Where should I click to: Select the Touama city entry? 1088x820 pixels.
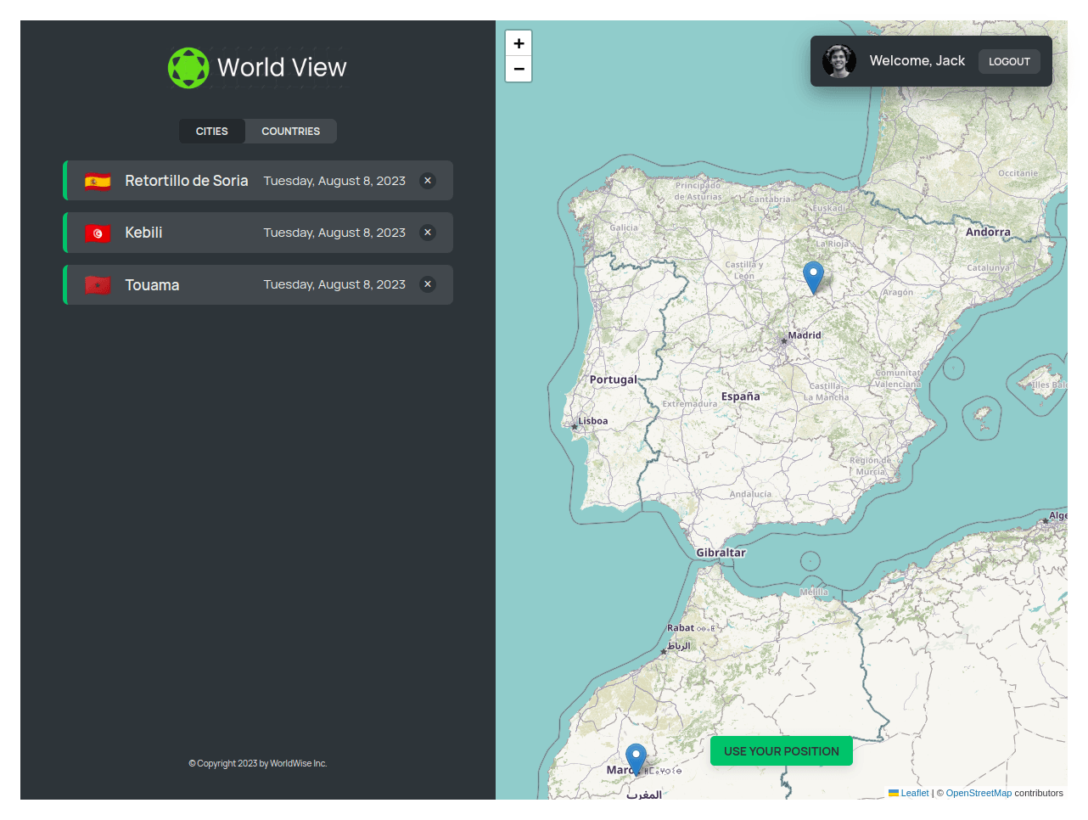coord(152,285)
